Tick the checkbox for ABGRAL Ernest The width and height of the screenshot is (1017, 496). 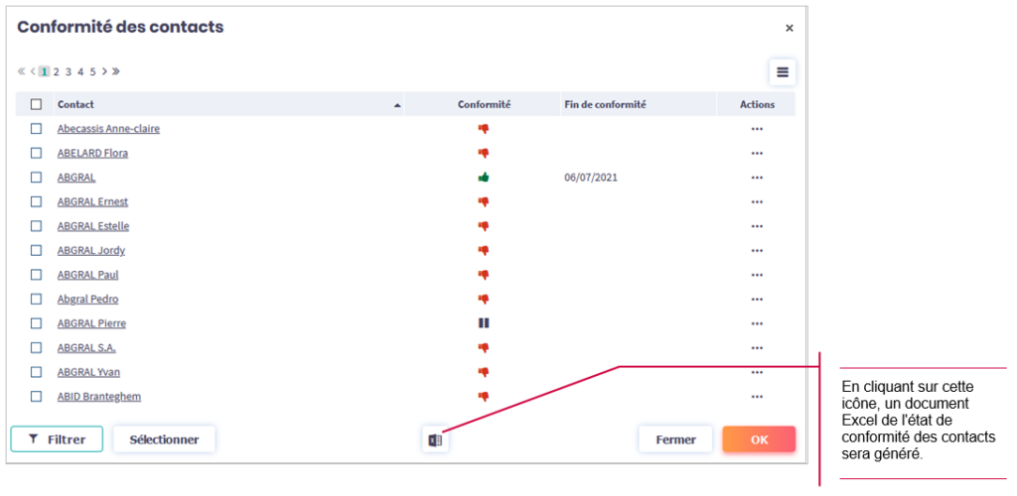click(x=36, y=202)
